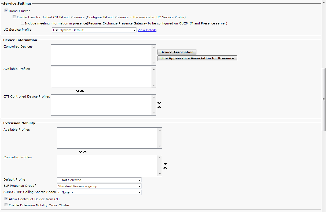Open BLF Presence Group dropdown

tap(99, 186)
